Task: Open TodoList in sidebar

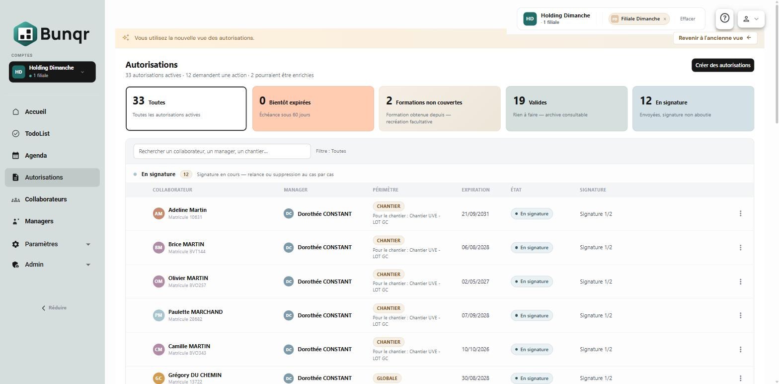Action: [52, 134]
